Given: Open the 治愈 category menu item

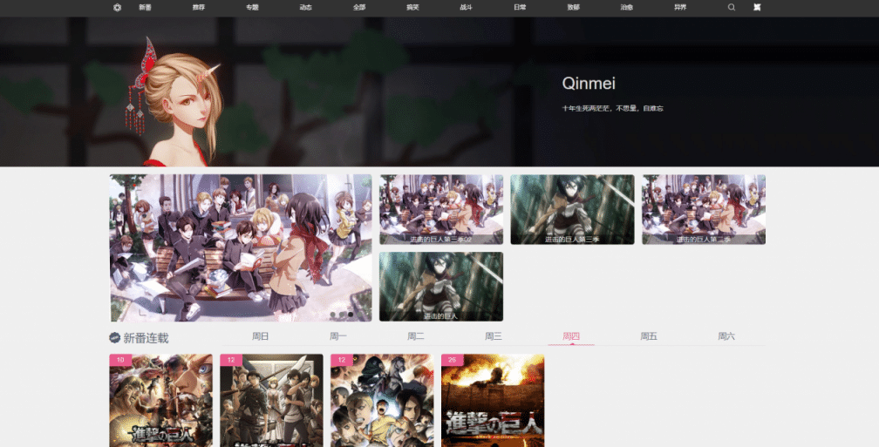Looking at the screenshot, I should tap(627, 7).
